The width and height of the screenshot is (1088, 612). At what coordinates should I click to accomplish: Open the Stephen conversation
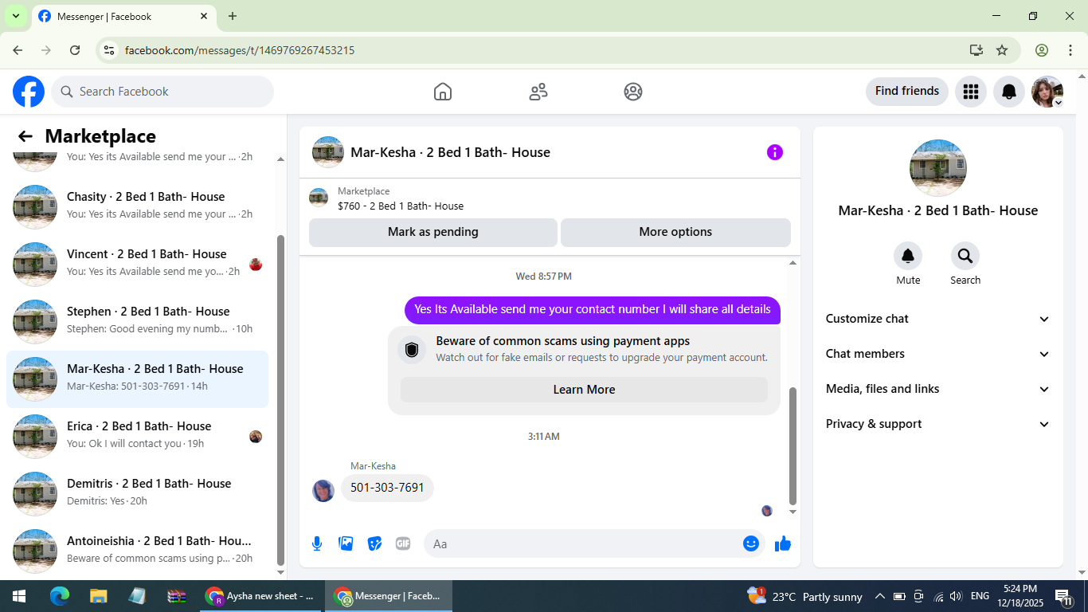point(137,322)
